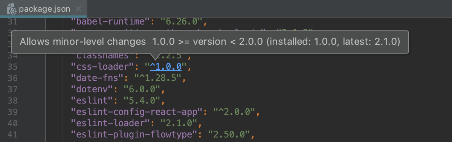
Task: Click line number 36 in gutter
Action: pos(13,78)
